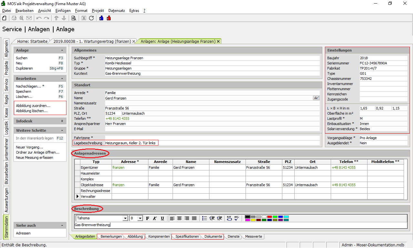Insert a bullet list in Beschreibung
This screenshot has height=248, width=413.
point(204,218)
